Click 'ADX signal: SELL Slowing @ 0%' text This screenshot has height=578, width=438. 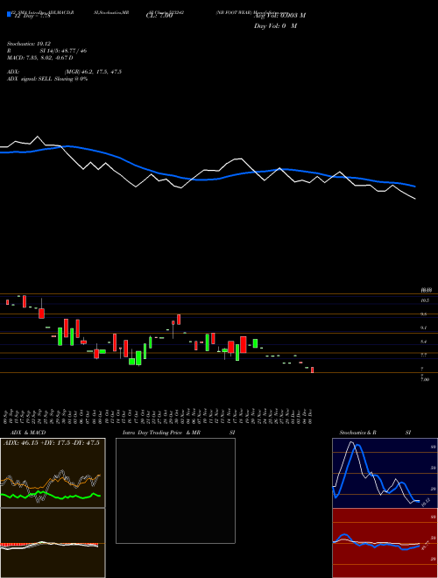coord(47,79)
